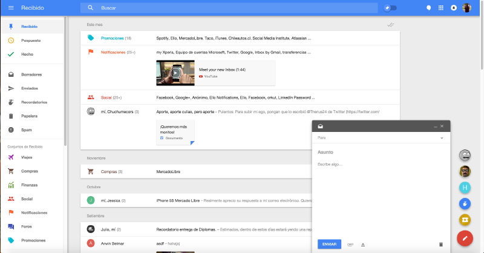Screen dimensions: 484x253
Task: Expand the Para recipients dropdown arrow
Action: pos(442,138)
